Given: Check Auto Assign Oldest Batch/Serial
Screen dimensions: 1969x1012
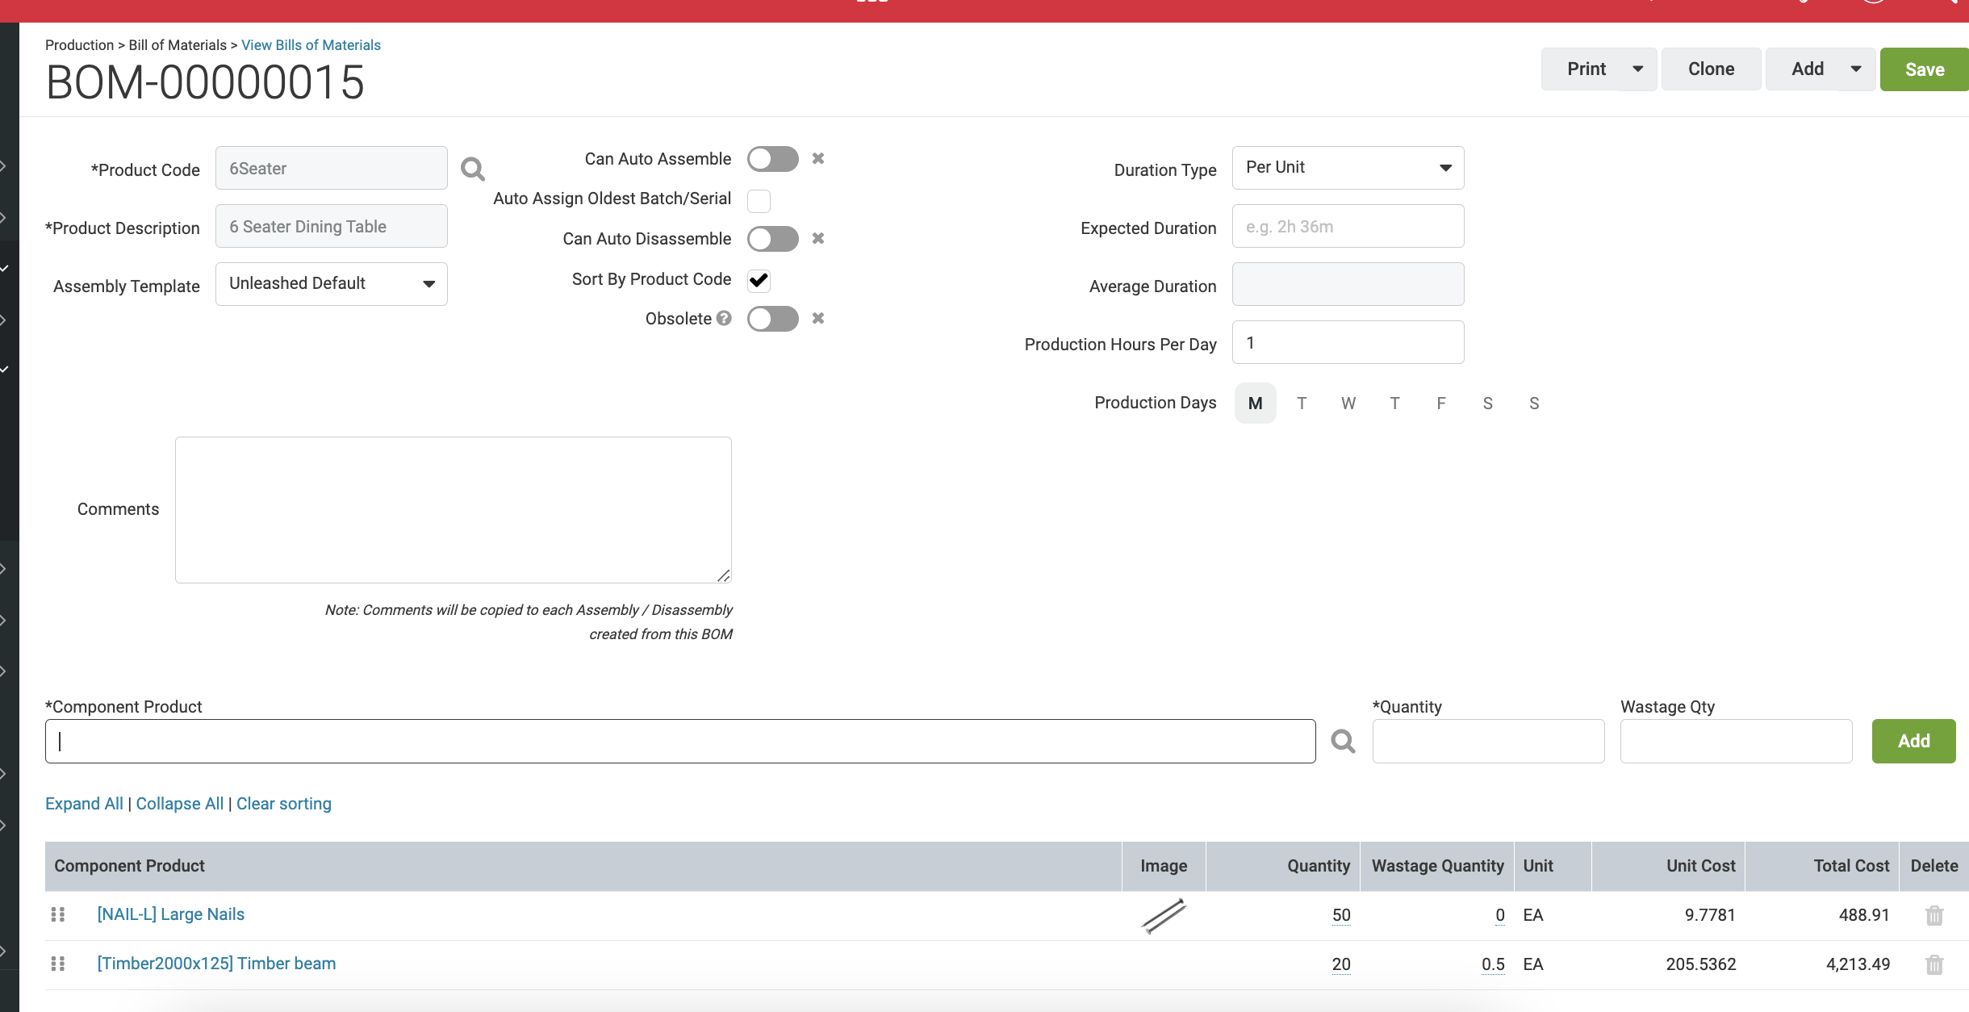Looking at the screenshot, I should click(x=758, y=200).
